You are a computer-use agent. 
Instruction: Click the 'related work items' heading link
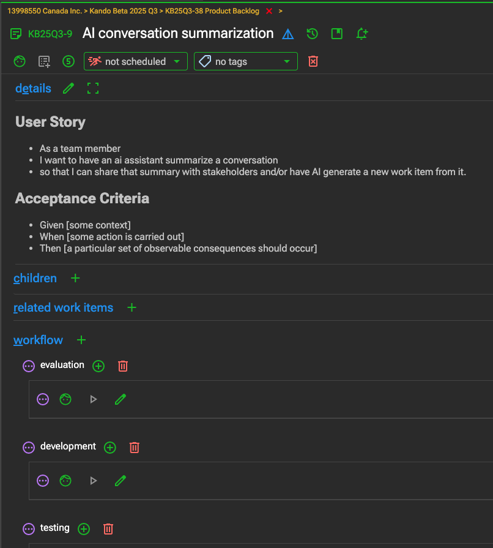click(x=63, y=307)
